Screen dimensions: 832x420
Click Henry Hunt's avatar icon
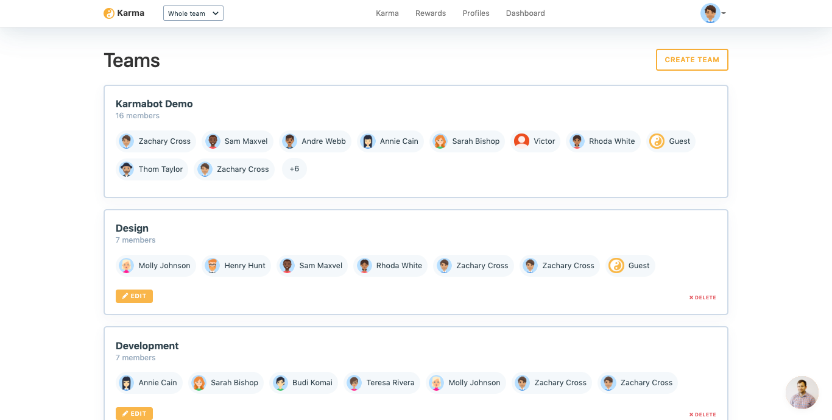[x=213, y=266]
